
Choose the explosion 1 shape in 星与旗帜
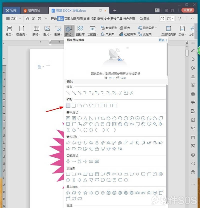[68, 193]
